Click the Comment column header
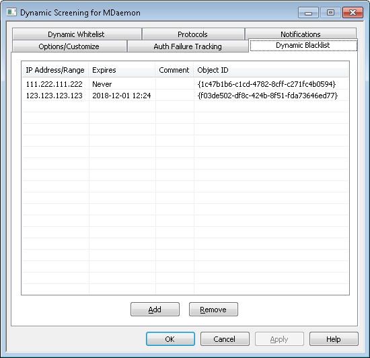Viewport: 370px width, 358px height. (x=174, y=70)
